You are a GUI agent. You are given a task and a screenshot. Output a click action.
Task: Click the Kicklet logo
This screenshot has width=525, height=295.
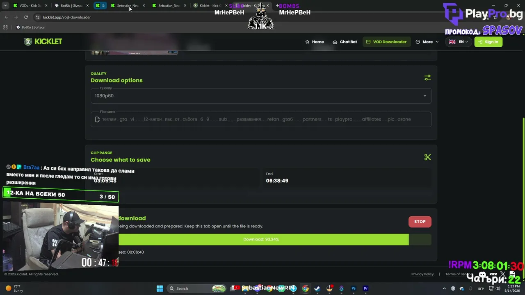coord(43,42)
